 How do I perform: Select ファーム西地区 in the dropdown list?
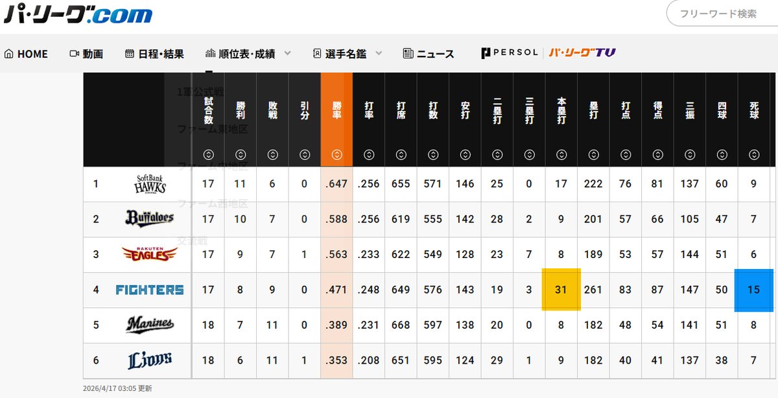tap(213, 204)
